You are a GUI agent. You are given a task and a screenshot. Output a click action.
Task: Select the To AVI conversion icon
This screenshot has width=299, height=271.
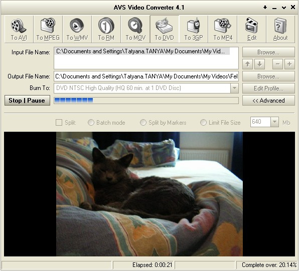19,29
